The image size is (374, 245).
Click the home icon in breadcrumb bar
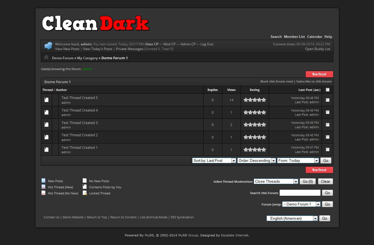tap(46, 58)
